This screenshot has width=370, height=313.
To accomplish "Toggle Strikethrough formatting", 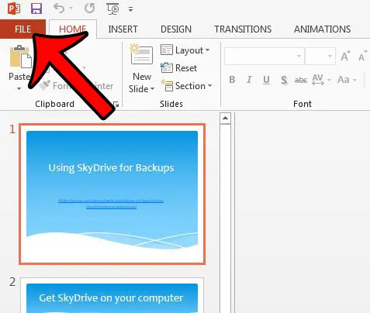I will pos(301,80).
